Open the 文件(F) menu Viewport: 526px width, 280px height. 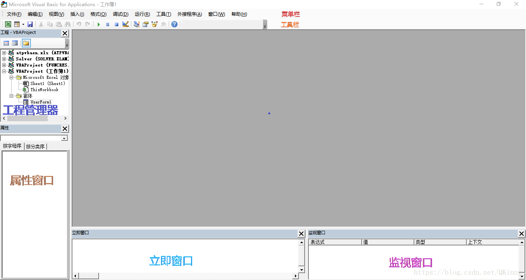[x=14, y=14]
